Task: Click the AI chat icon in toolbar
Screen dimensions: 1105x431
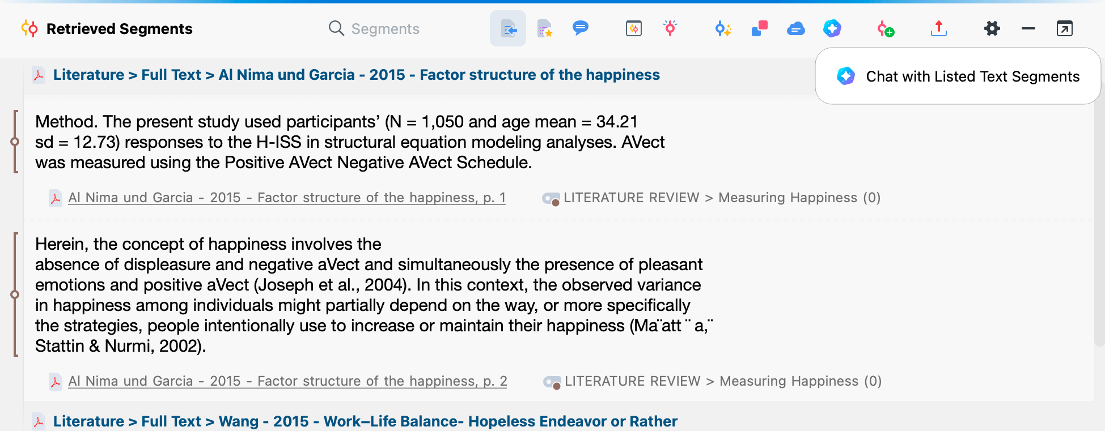Action: tap(832, 28)
